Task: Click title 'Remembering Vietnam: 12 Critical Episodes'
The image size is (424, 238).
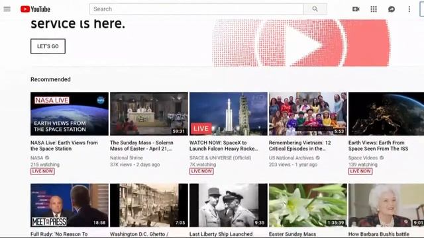Action: pos(300,145)
